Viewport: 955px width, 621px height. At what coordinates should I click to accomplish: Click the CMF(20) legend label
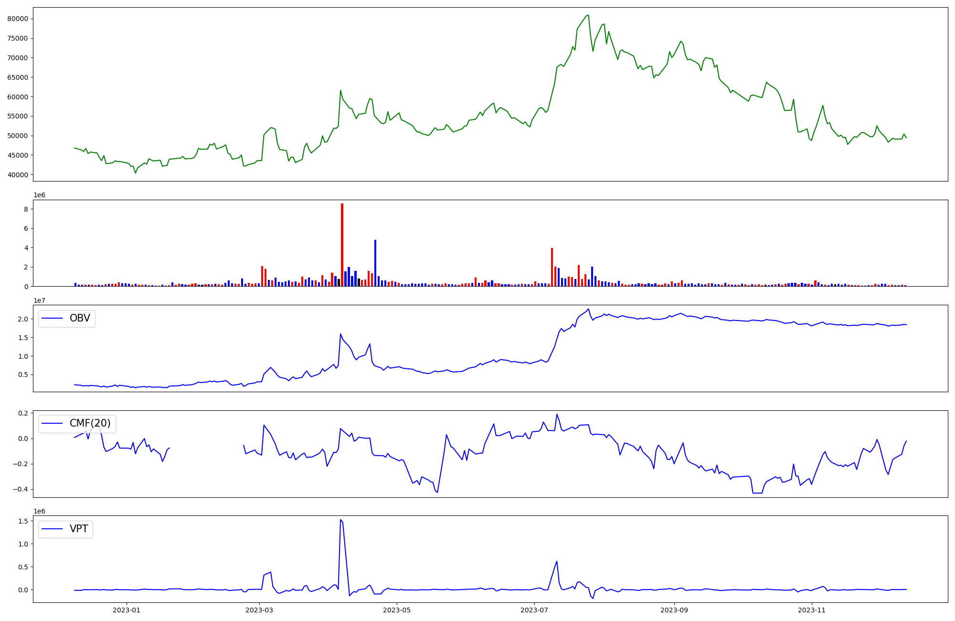click(90, 423)
